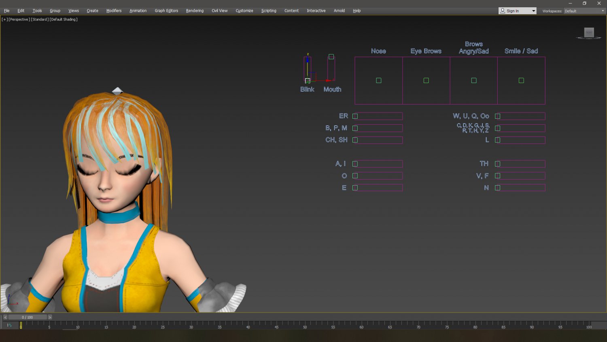Open the Perspective viewport label menu
The image size is (607, 342).
[19, 19]
